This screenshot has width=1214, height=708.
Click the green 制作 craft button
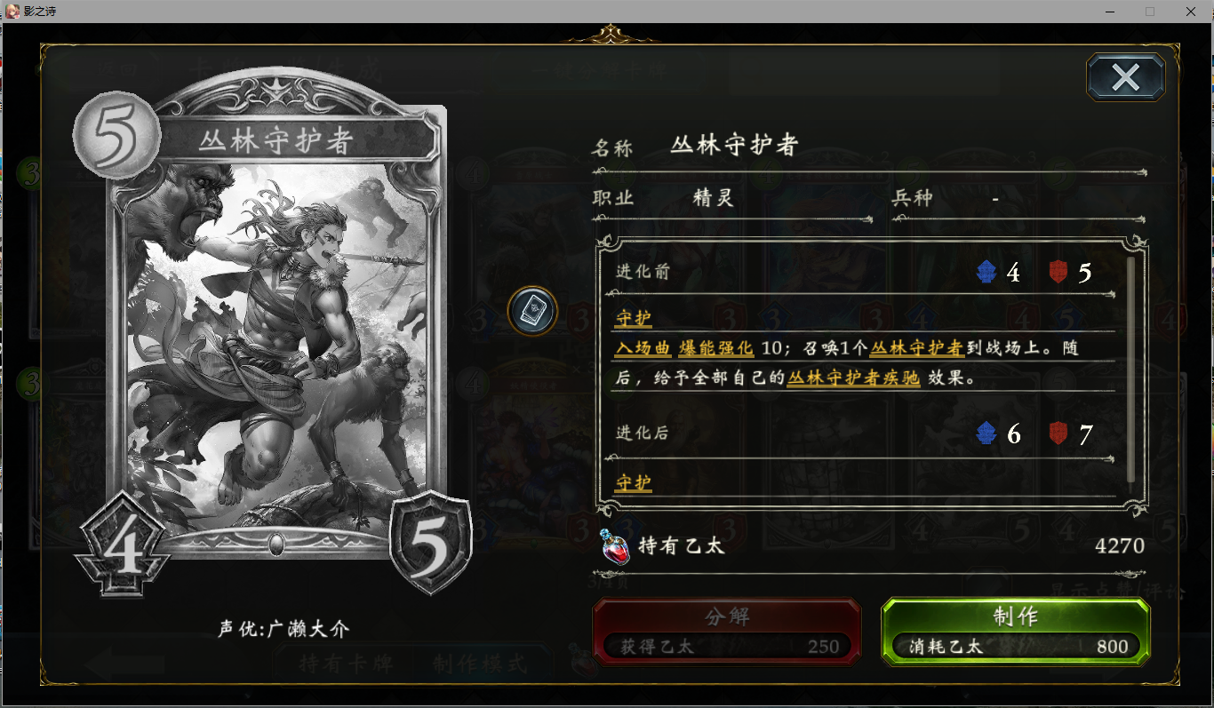tap(1015, 632)
